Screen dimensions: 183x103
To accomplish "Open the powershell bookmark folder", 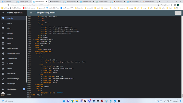I will coord(41,8).
